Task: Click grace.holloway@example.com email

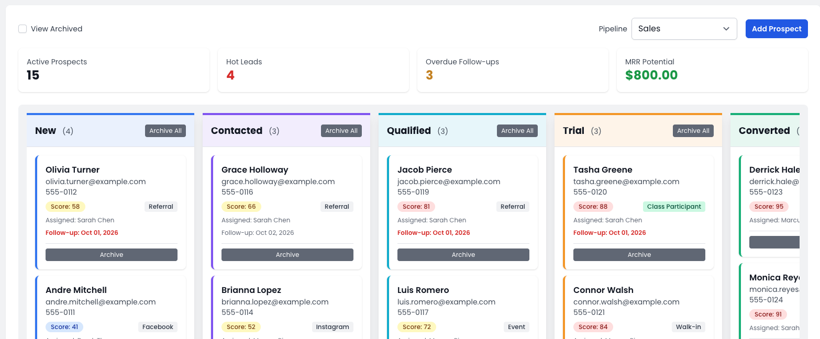Action: coord(278,182)
